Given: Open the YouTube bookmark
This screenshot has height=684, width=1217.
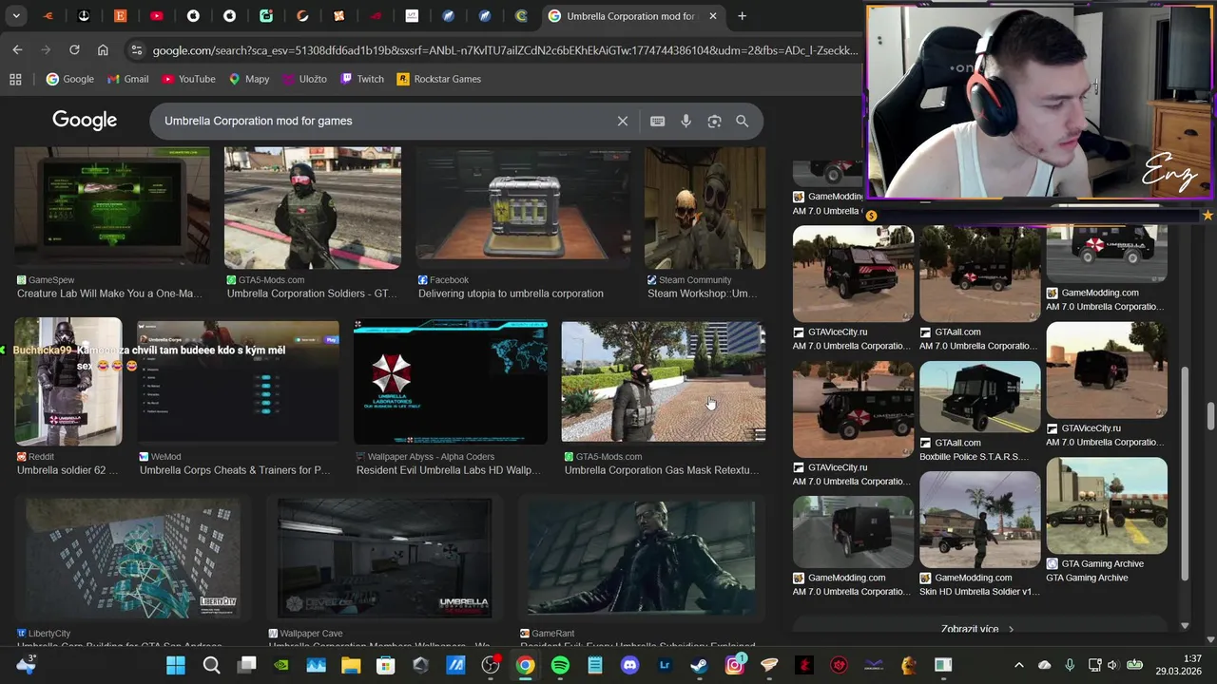Looking at the screenshot, I should [x=188, y=79].
